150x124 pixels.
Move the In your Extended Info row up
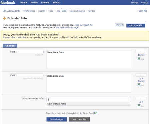[x=141, y=102]
